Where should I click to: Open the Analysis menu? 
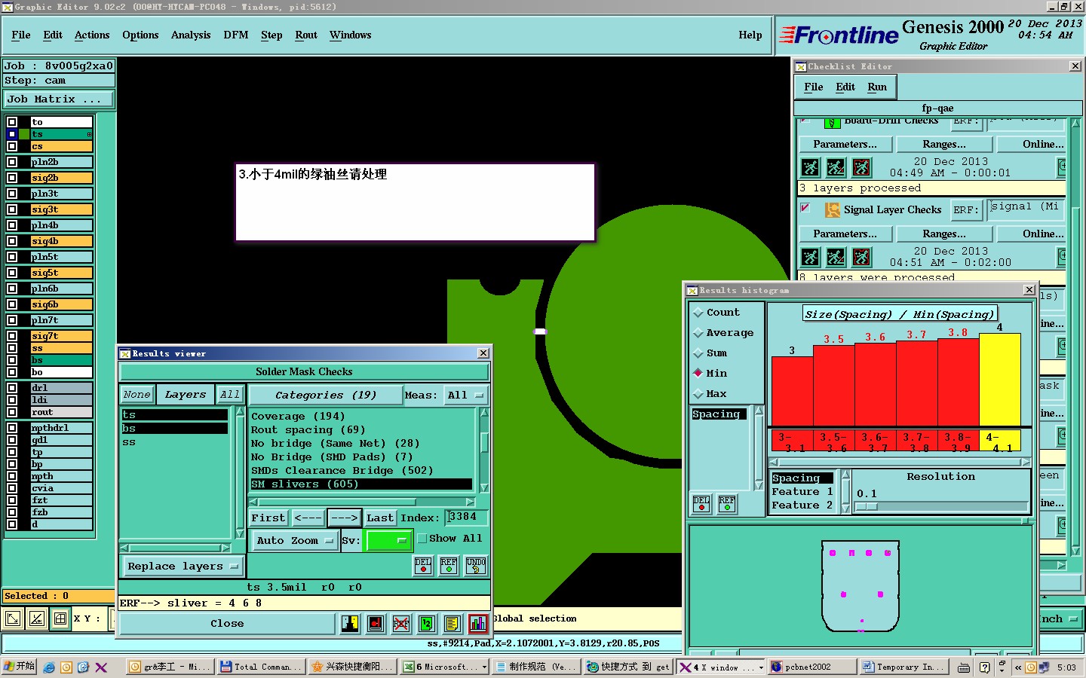(191, 35)
